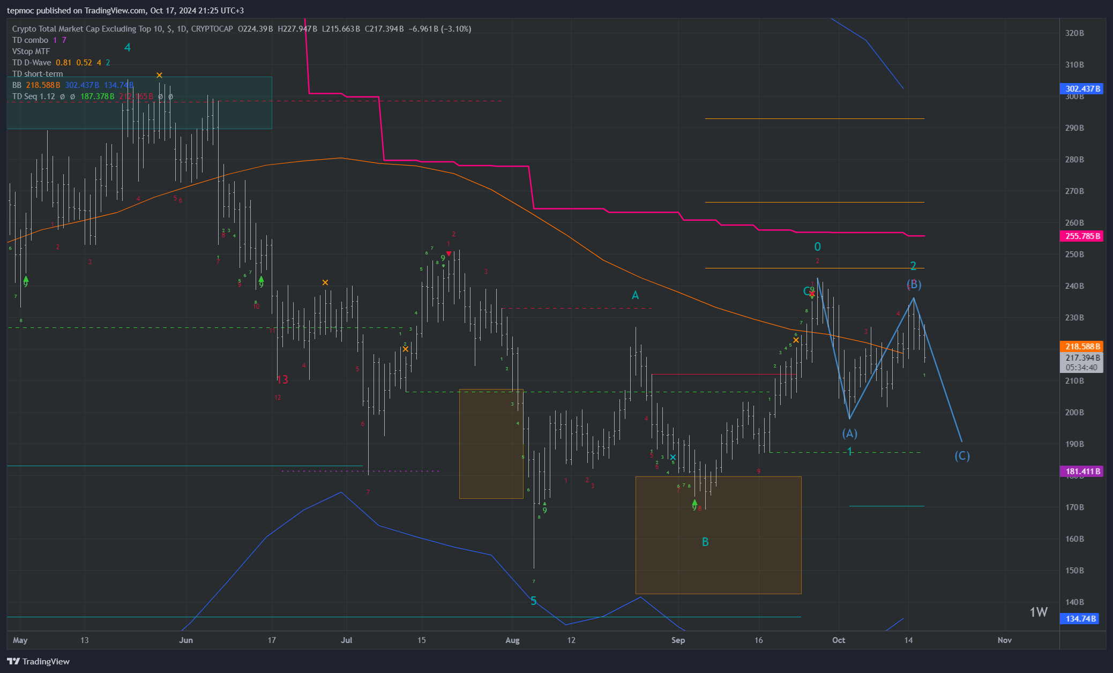Click the purple 181.411B price label
The image size is (1113, 673).
(1082, 472)
